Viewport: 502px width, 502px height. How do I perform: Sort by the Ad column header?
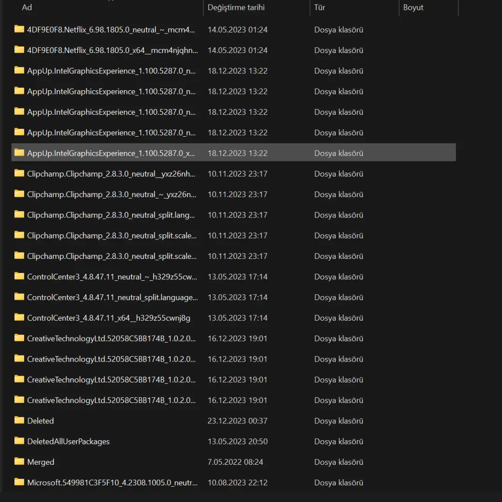[x=27, y=7]
